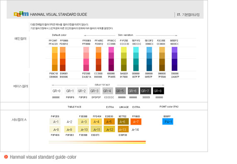Pick the GR-4 gray swatch

(108, 91)
